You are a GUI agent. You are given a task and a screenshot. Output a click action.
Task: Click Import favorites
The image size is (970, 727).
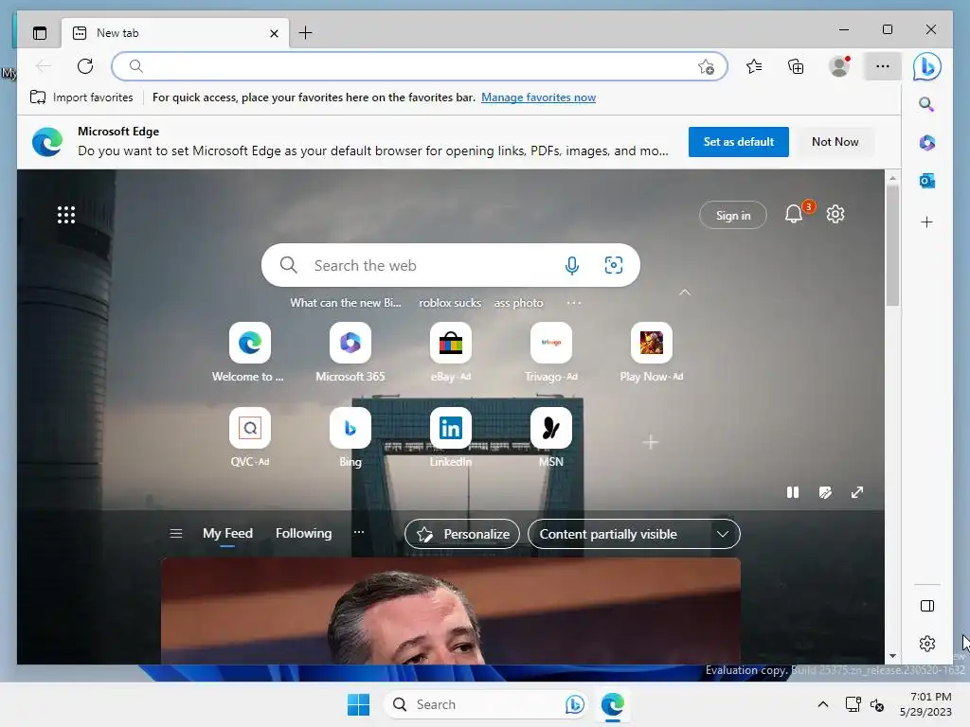point(81,98)
